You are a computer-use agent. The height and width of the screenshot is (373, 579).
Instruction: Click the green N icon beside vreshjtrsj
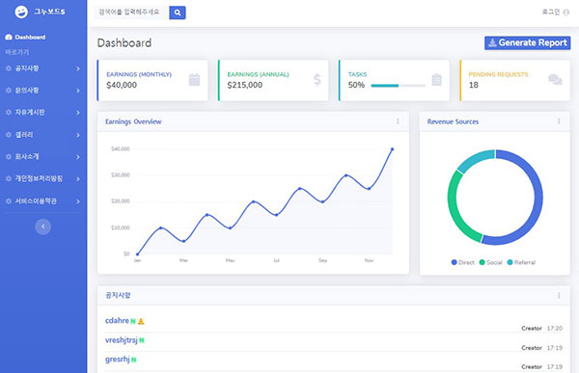pyautogui.click(x=142, y=340)
